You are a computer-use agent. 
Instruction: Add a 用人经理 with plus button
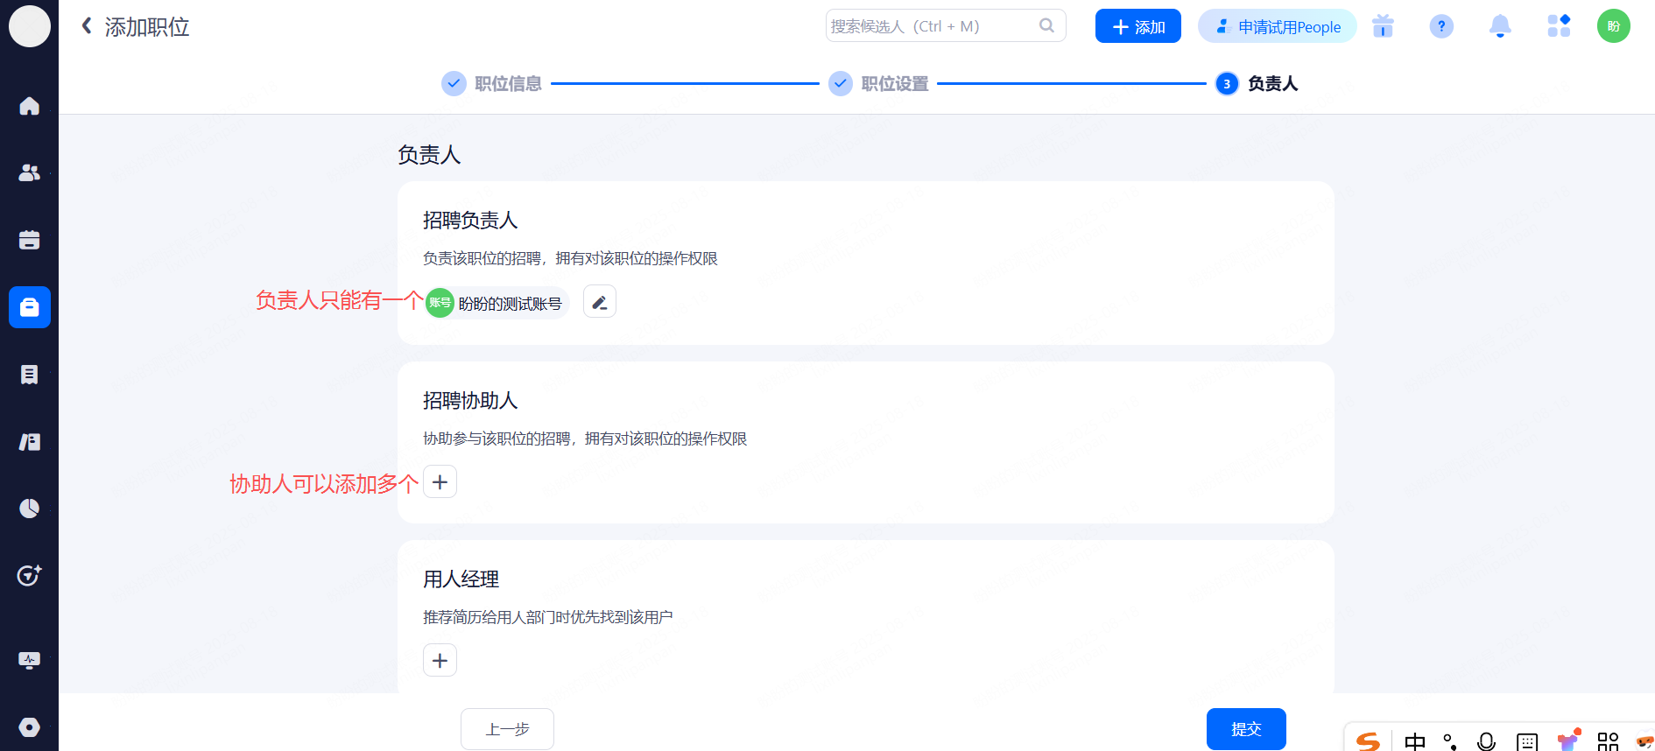(440, 661)
